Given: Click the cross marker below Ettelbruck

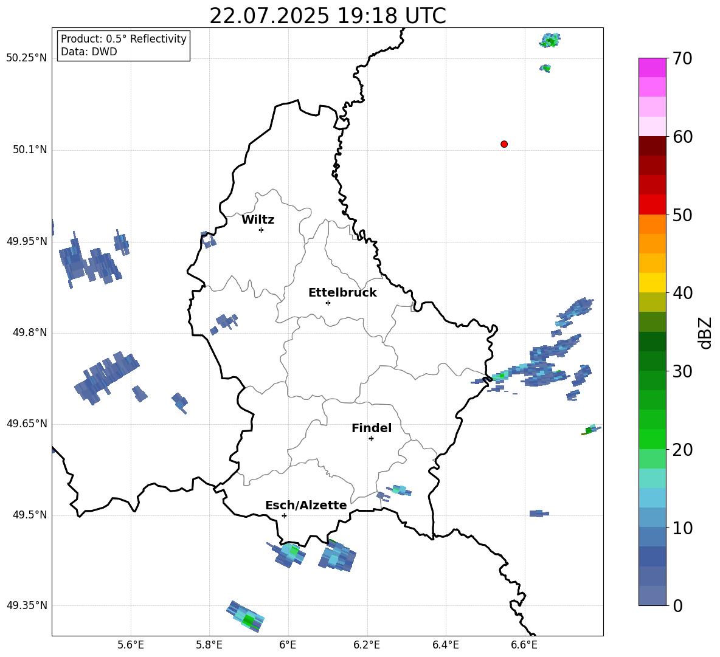Looking at the screenshot, I should coord(328,303).
